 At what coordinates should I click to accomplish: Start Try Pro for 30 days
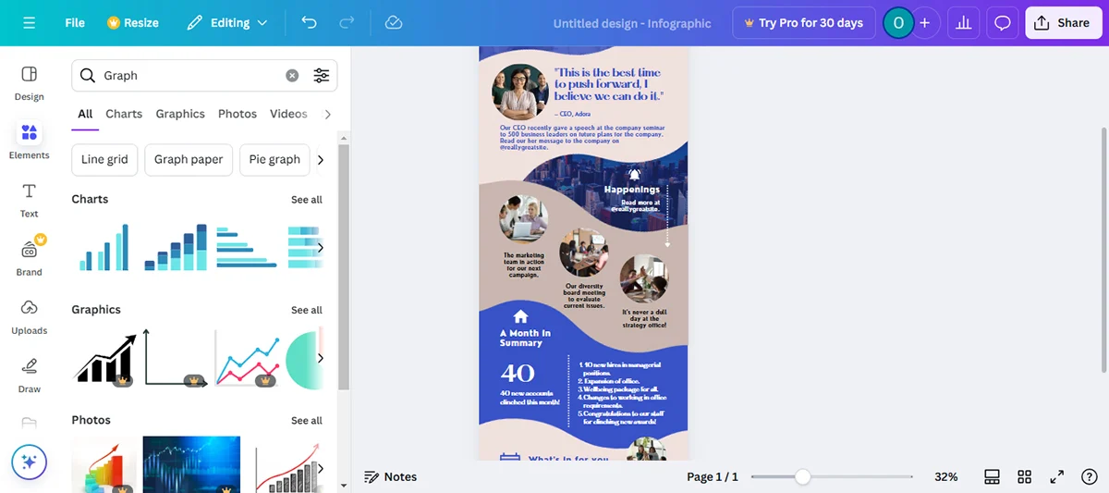click(802, 23)
